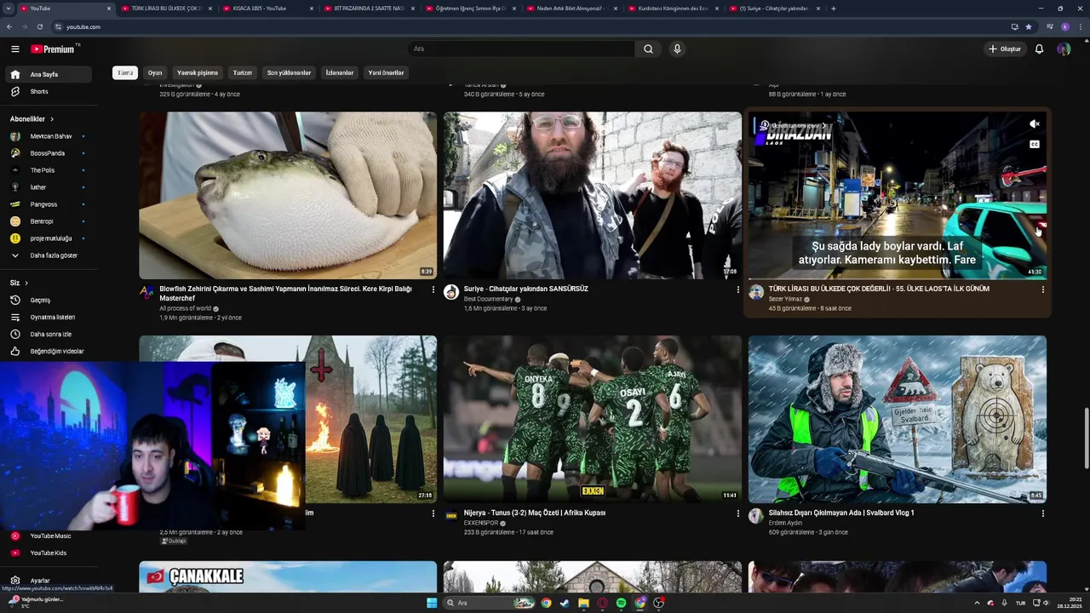
Task: Open Shorts in the sidebar
Action: (x=49, y=92)
